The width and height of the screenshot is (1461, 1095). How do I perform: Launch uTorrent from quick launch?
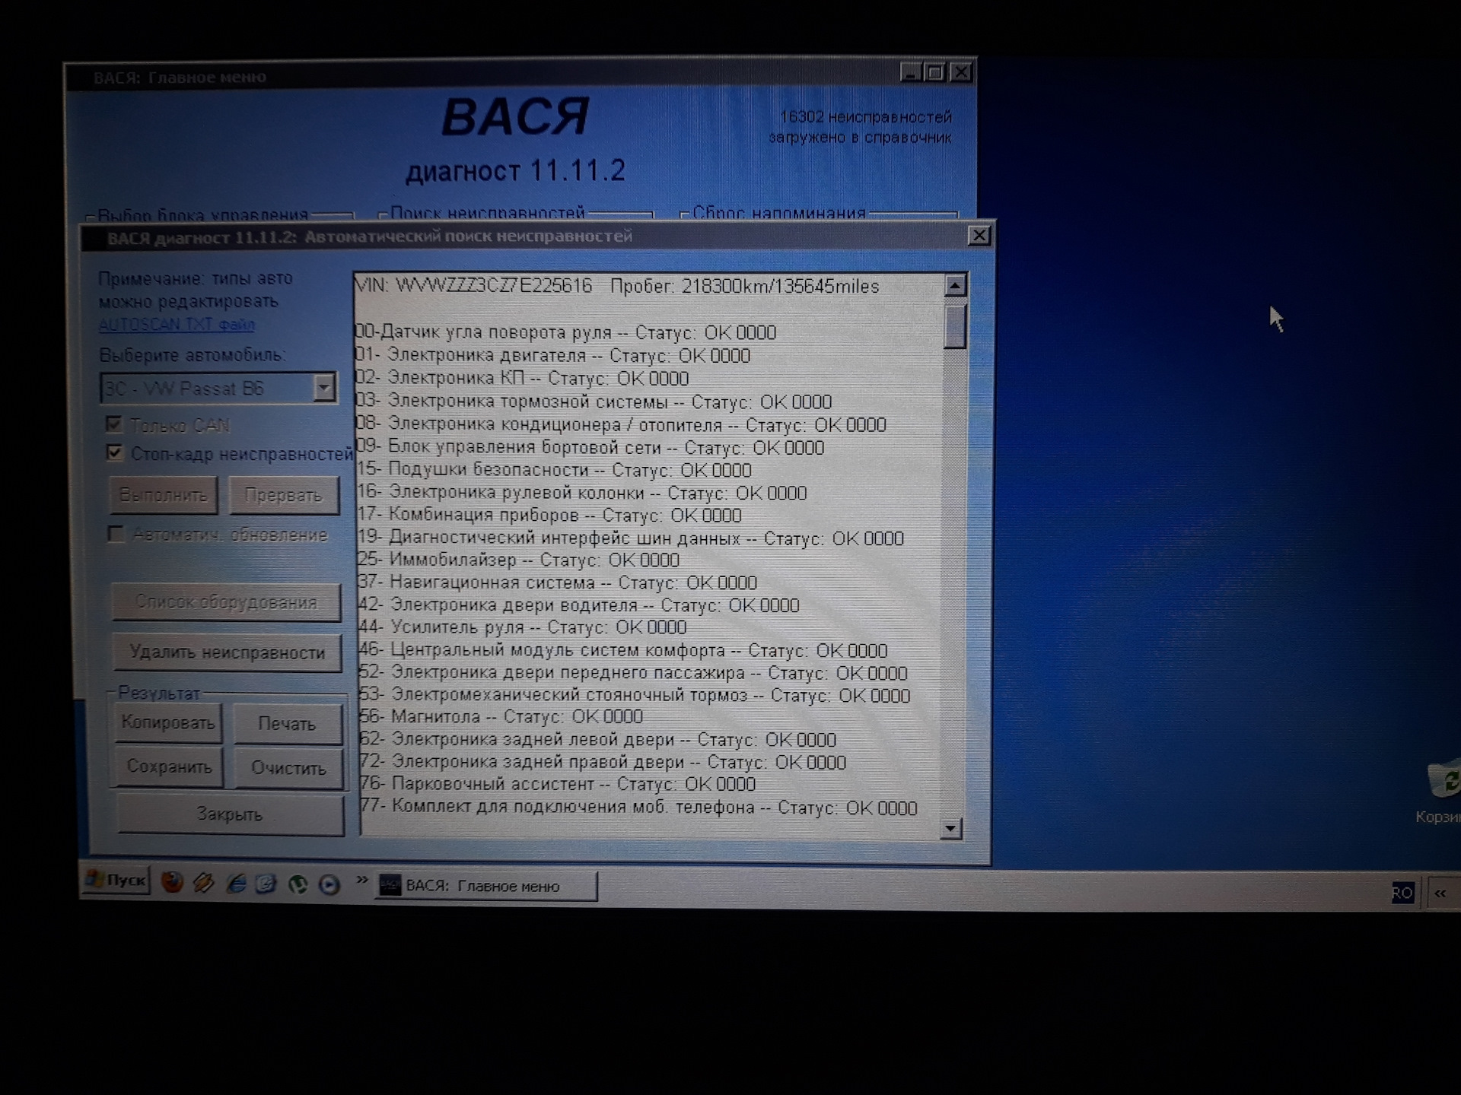click(x=298, y=884)
